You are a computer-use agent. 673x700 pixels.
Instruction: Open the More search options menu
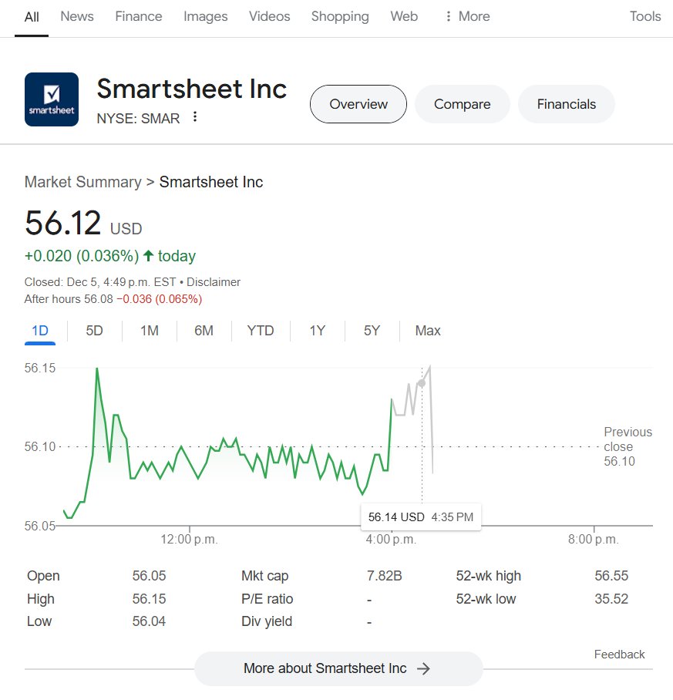point(467,16)
